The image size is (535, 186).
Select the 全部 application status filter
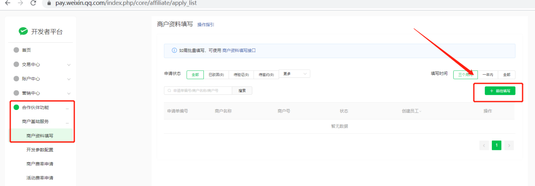point(195,75)
